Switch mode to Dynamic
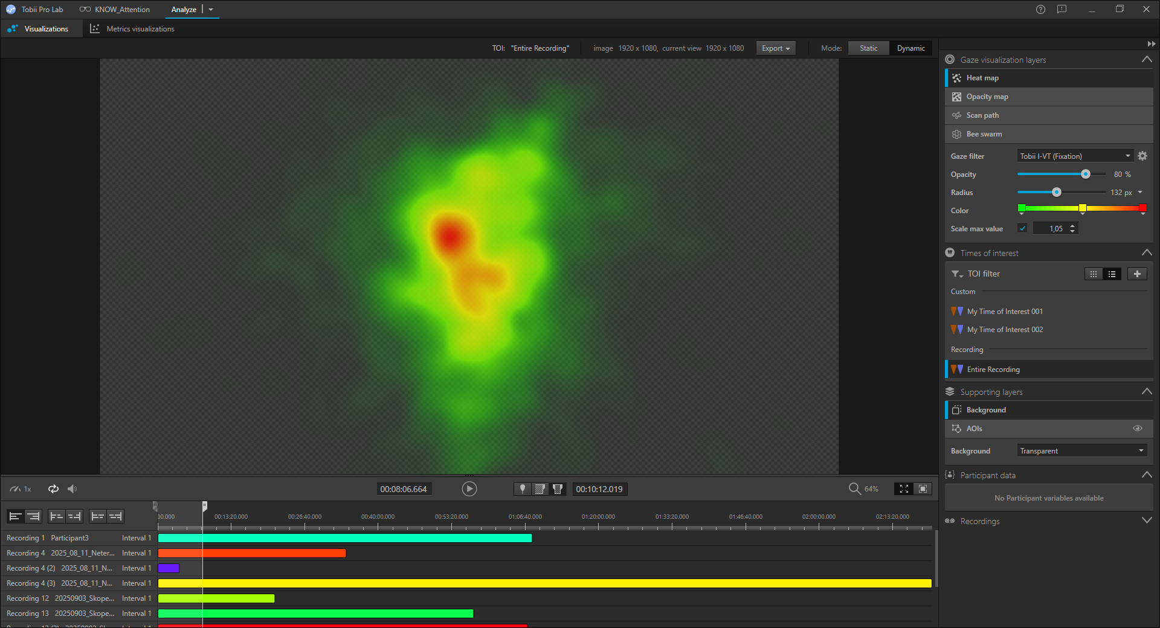 910,48
